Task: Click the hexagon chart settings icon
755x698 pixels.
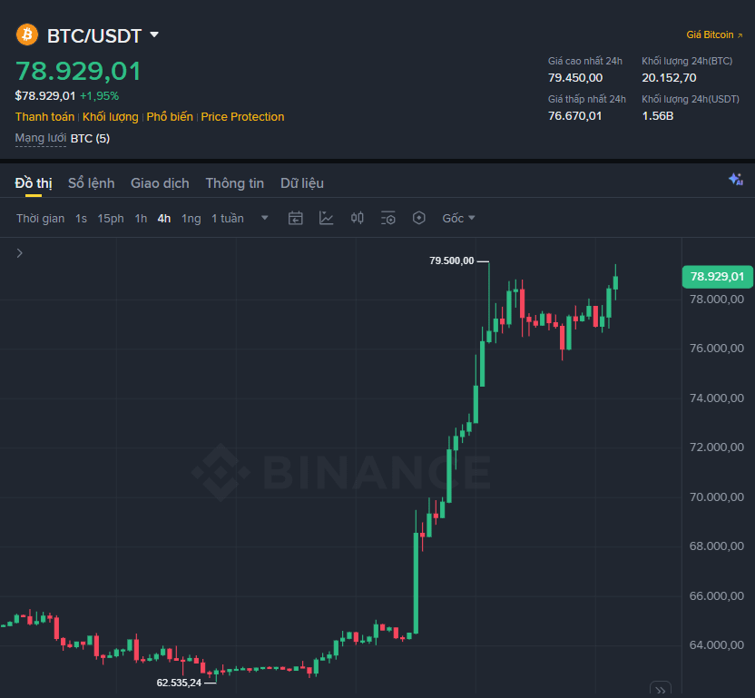Action: pyautogui.click(x=419, y=218)
